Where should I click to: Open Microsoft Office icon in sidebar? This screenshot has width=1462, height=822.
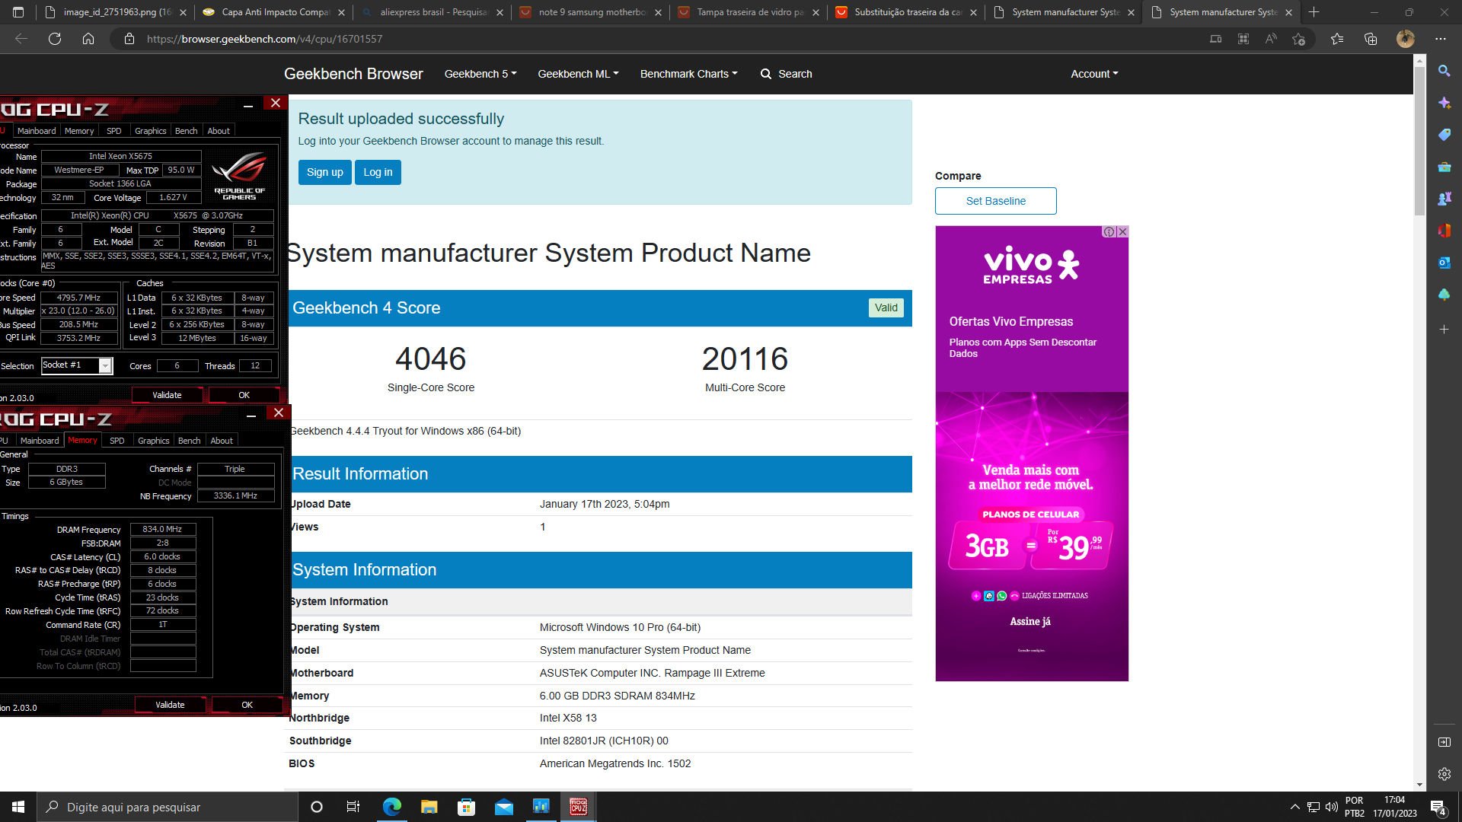click(1444, 231)
